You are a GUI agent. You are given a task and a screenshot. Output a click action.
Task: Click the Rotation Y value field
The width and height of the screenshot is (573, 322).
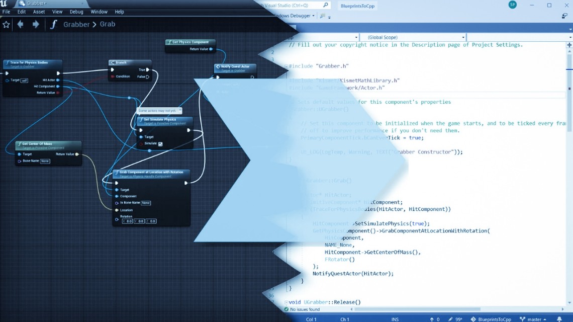click(139, 221)
